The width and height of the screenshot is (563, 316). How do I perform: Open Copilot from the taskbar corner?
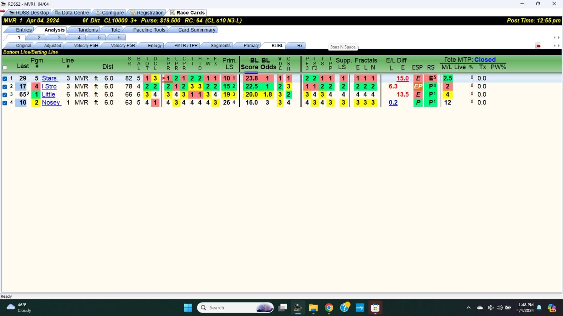coord(552,308)
